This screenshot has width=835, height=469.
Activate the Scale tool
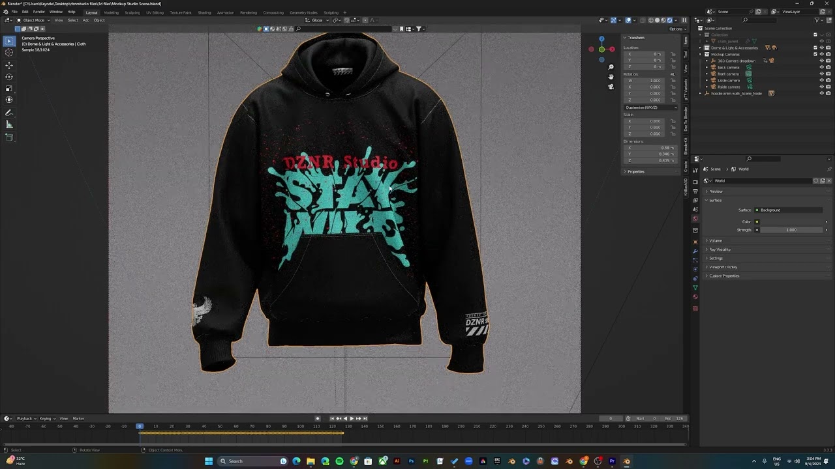point(9,88)
